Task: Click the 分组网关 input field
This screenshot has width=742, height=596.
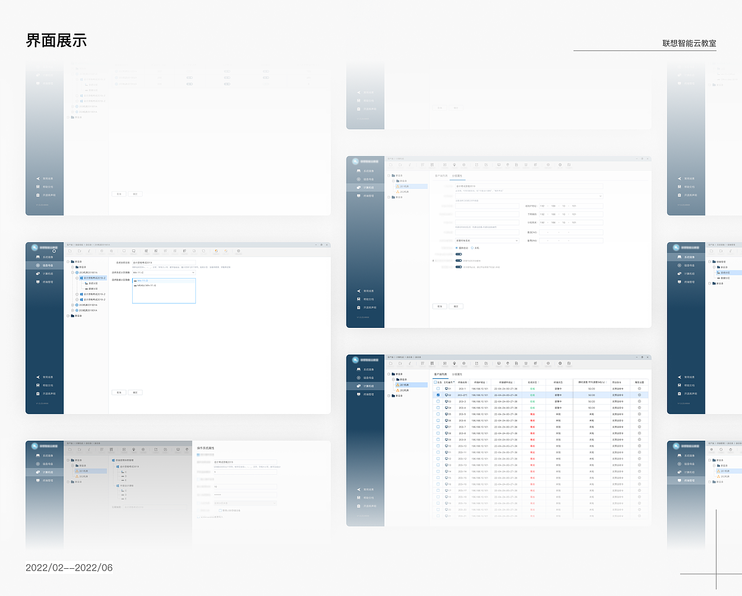Action: coord(571,222)
